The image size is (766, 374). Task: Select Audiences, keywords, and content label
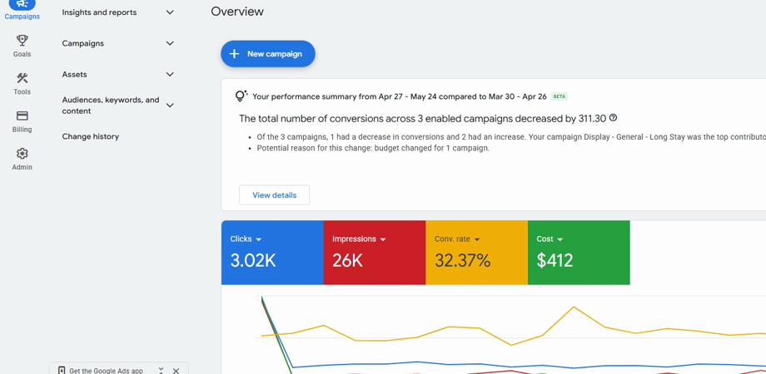(x=111, y=106)
